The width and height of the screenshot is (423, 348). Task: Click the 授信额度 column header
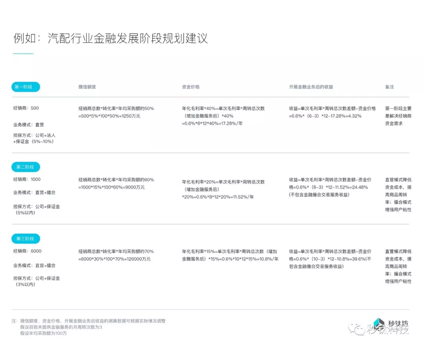87,87
